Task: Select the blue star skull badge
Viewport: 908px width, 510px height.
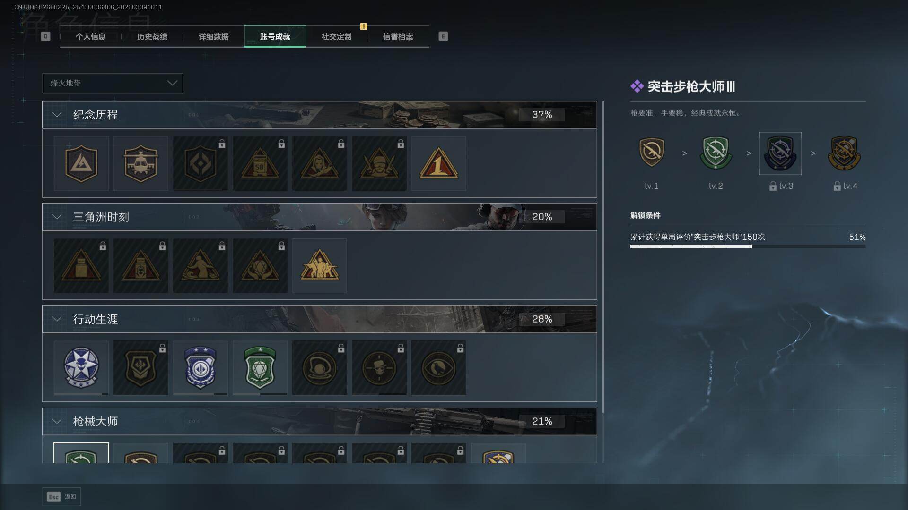Action: point(81,367)
